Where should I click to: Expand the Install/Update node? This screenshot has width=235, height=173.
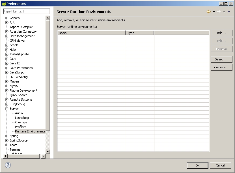coord(7,54)
